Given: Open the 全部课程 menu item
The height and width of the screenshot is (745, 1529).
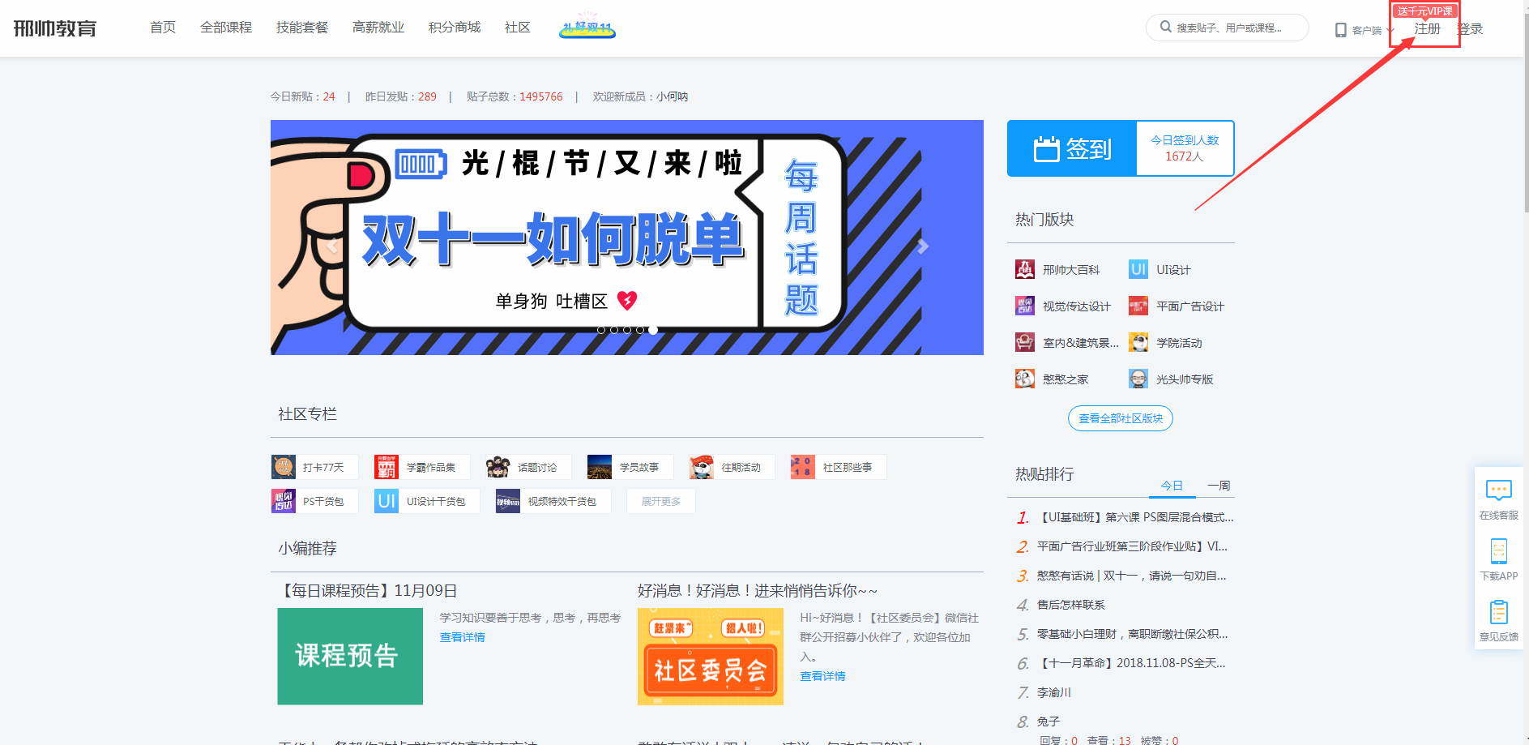Looking at the screenshot, I should click(226, 28).
